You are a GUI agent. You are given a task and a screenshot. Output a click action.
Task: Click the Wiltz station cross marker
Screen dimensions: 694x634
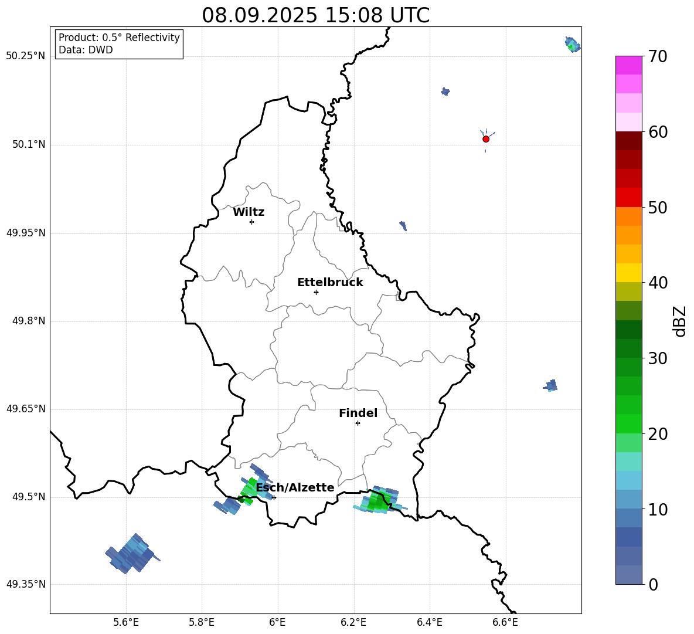pos(251,222)
